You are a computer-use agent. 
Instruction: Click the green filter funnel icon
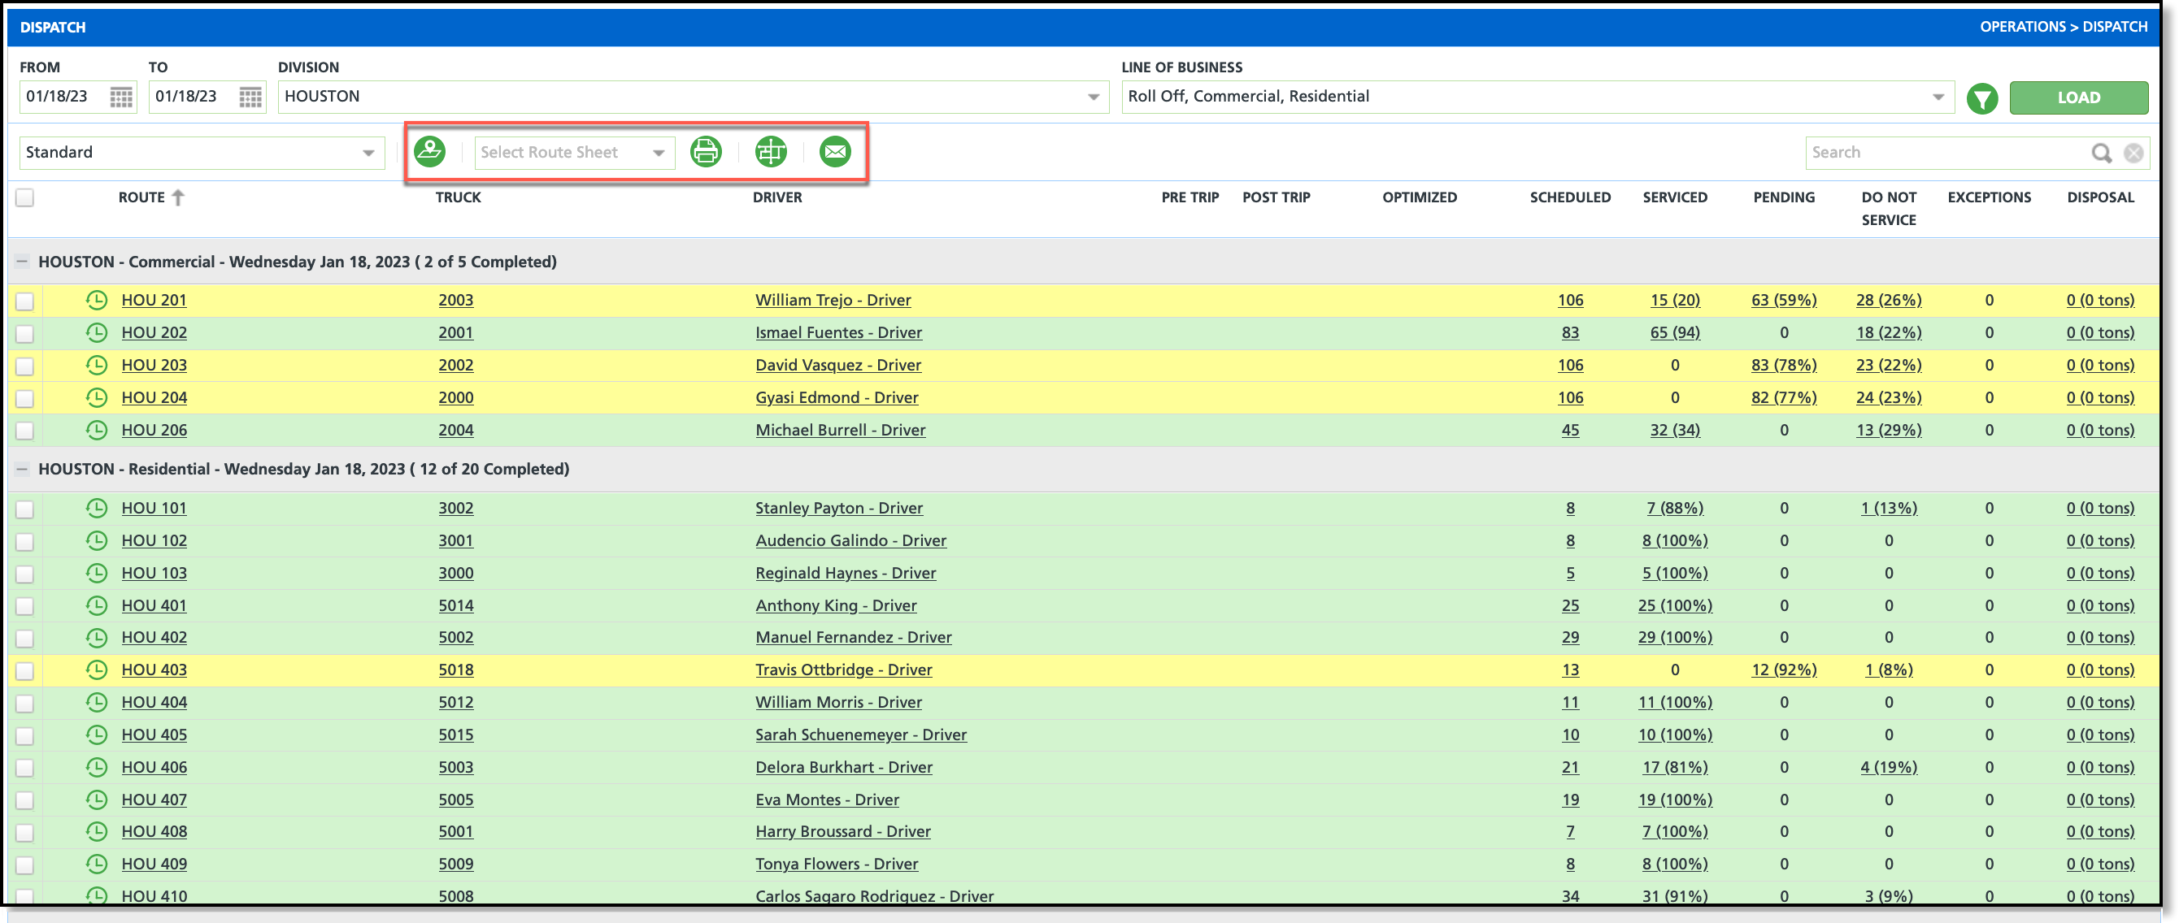(x=1982, y=98)
